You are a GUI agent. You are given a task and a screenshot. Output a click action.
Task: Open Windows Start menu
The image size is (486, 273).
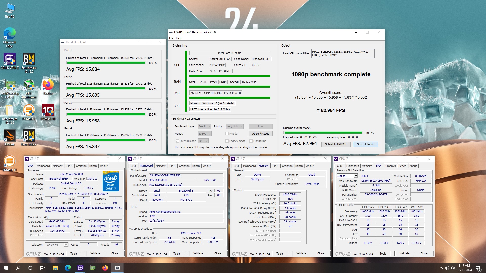6,268
